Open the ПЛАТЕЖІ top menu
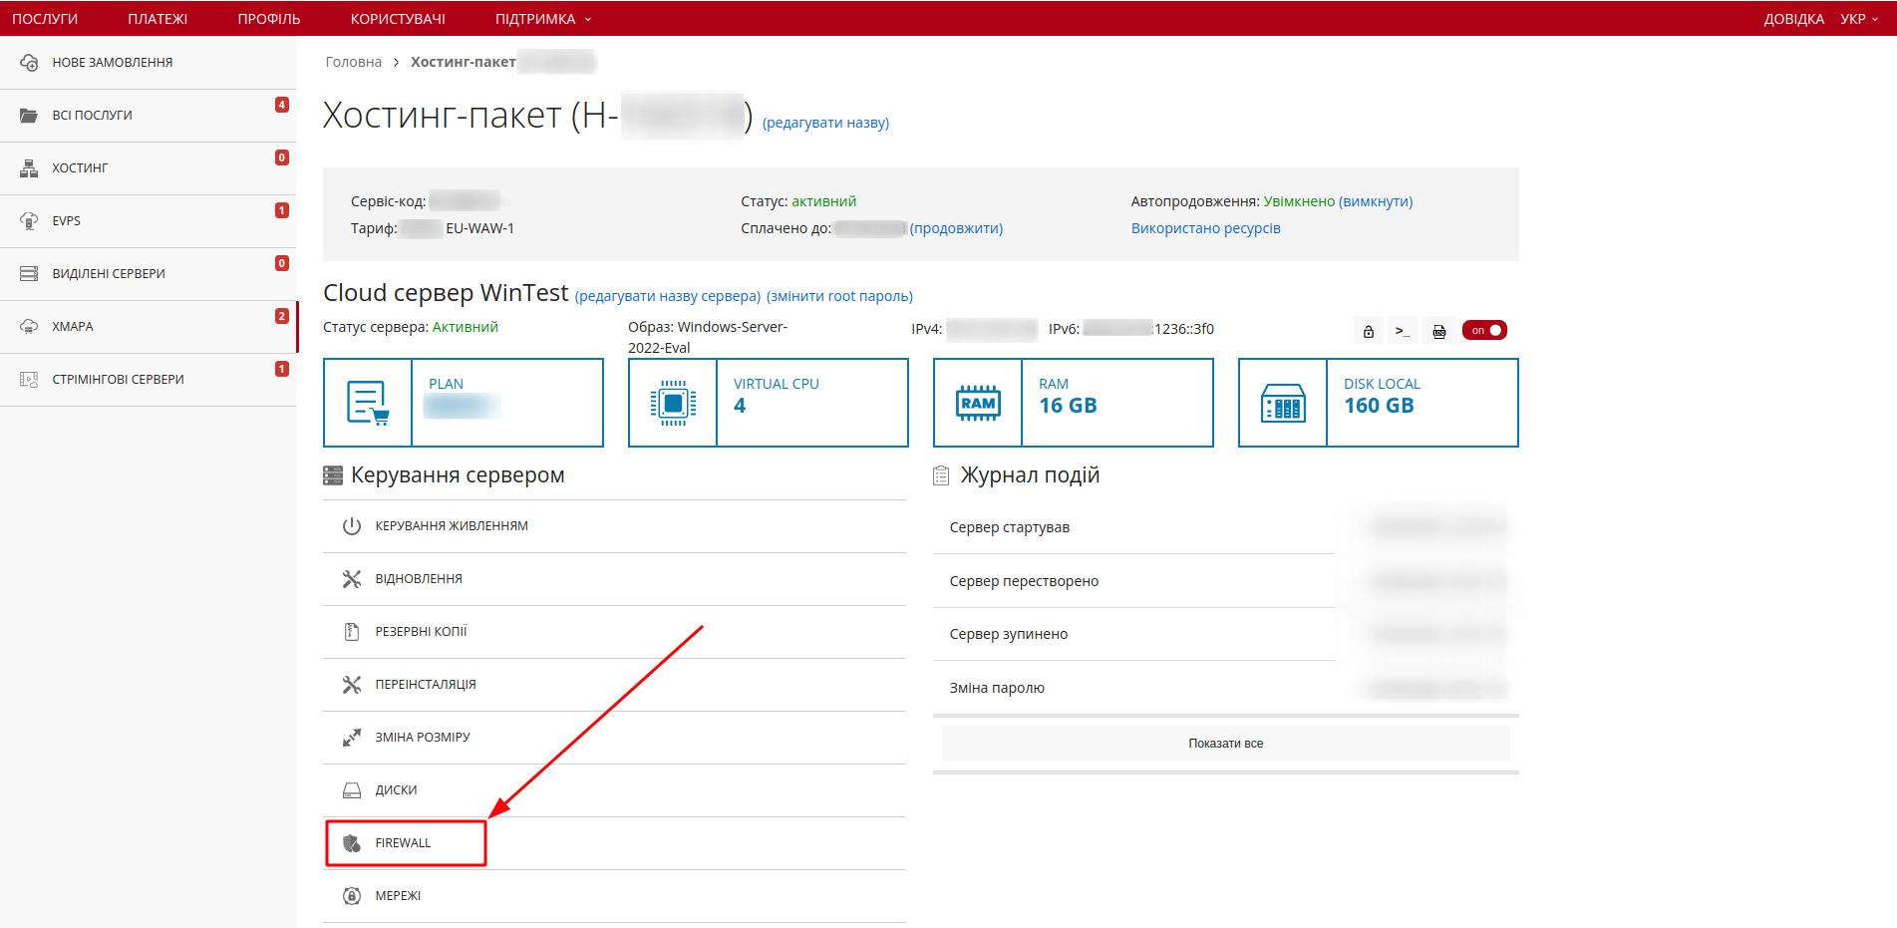 point(158,19)
